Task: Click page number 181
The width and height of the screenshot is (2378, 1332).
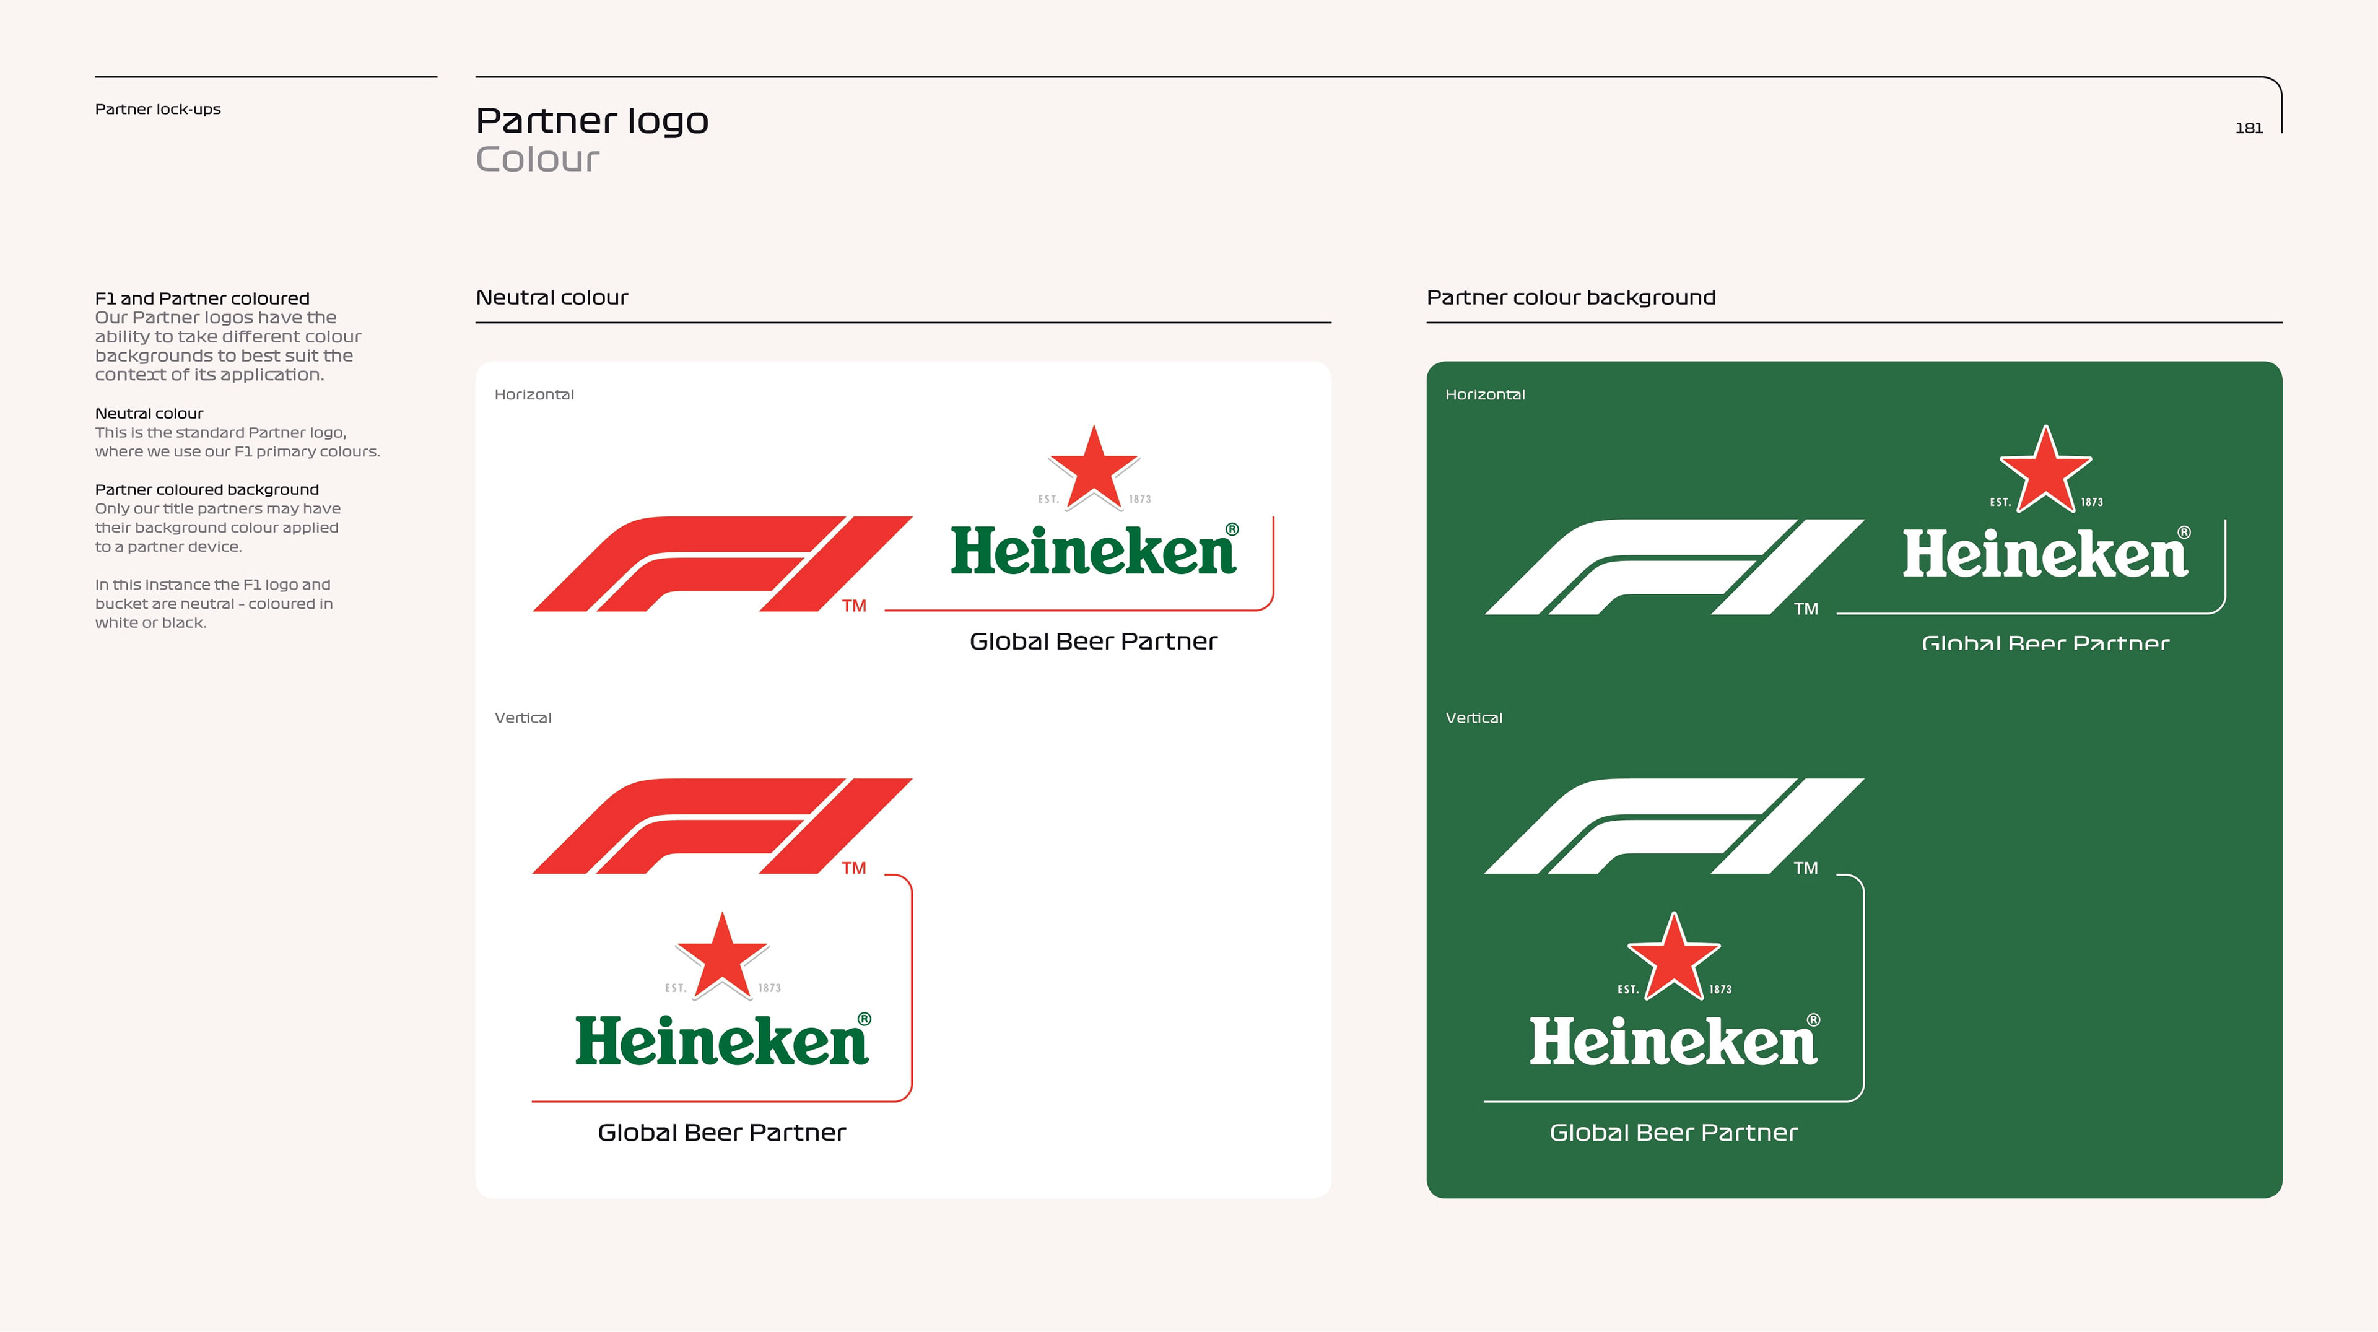Action: coord(2249,128)
